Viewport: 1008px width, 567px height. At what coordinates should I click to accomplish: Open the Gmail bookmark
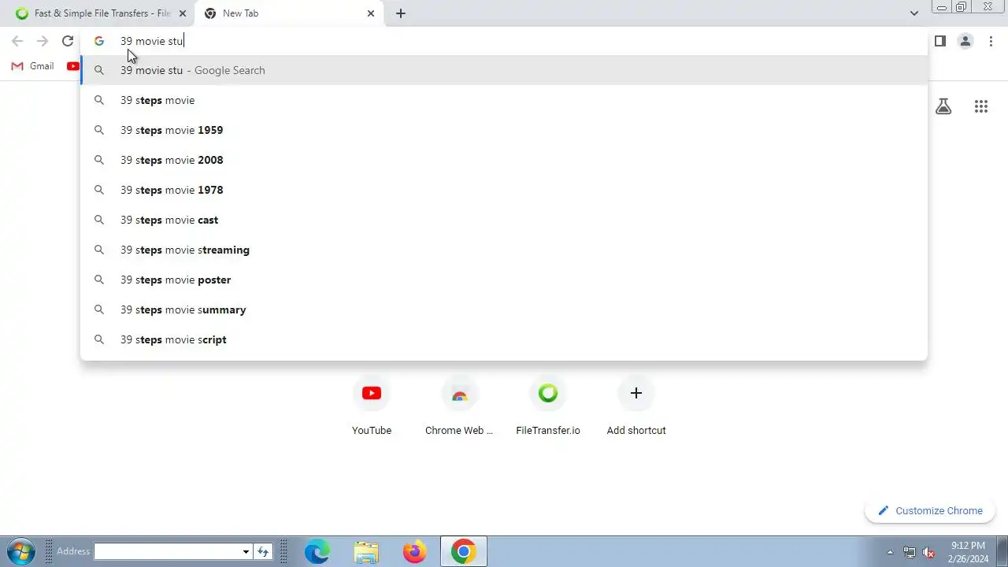[x=33, y=66]
